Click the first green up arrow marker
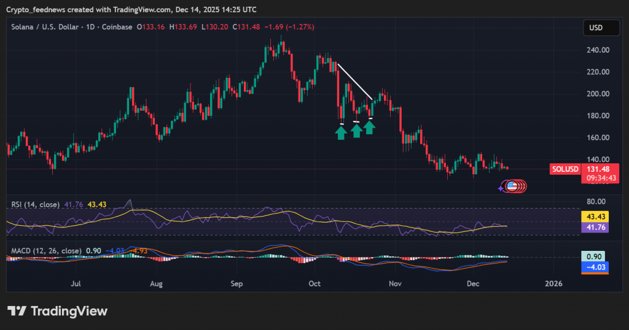This screenshot has height=330, width=629. [341, 132]
